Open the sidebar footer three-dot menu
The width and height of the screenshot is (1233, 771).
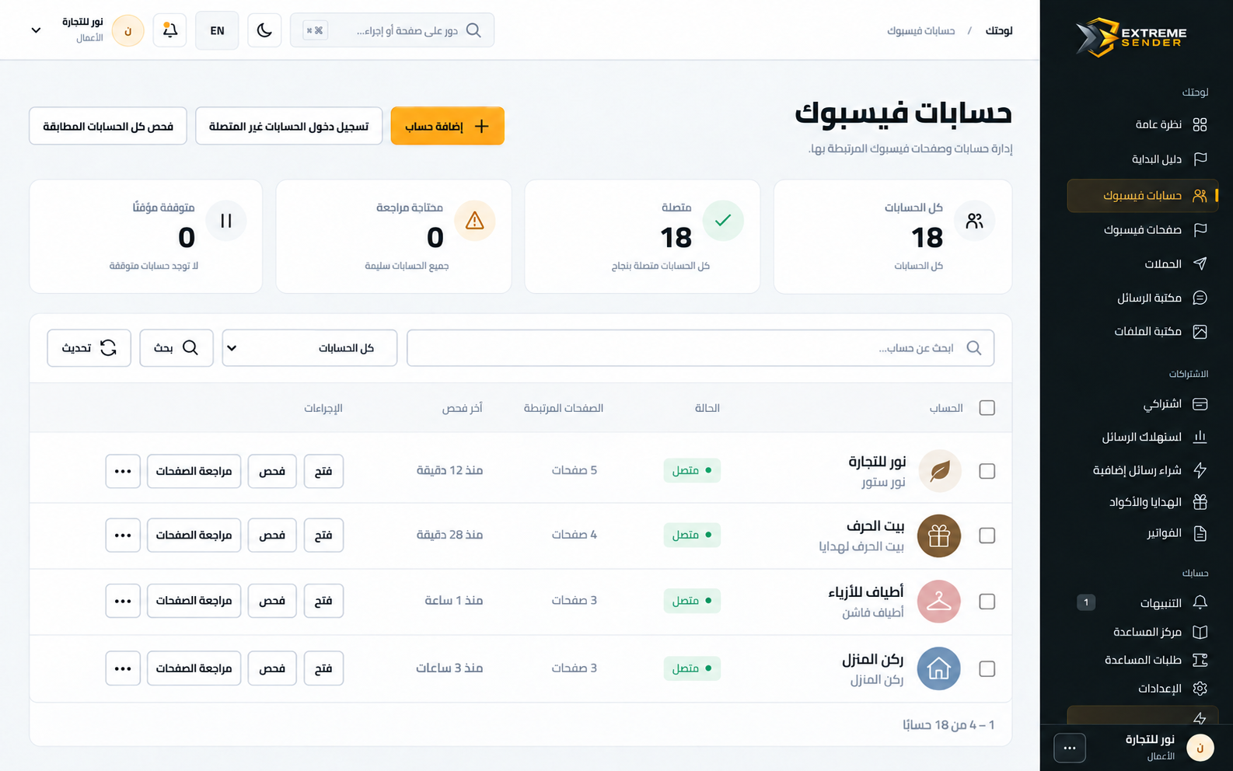[x=1070, y=748]
